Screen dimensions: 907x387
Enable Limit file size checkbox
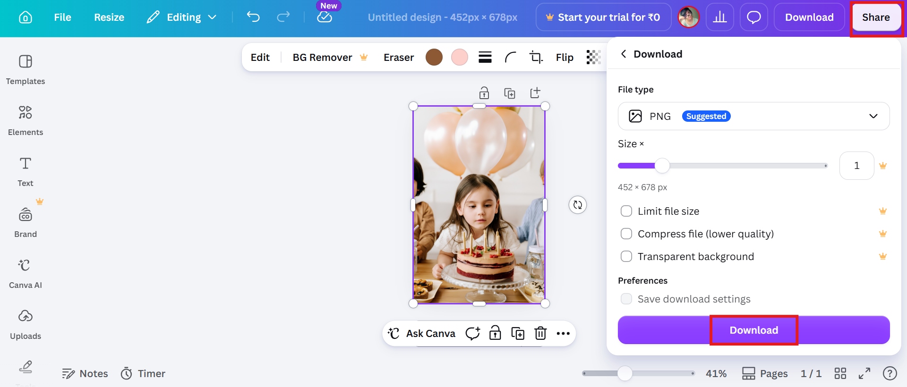(x=626, y=211)
